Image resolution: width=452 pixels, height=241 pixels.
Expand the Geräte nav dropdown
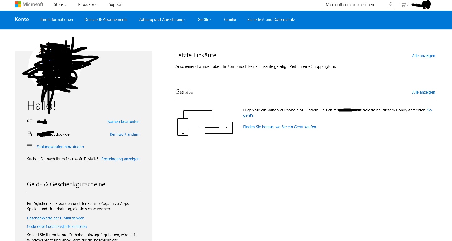pyautogui.click(x=205, y=20)
